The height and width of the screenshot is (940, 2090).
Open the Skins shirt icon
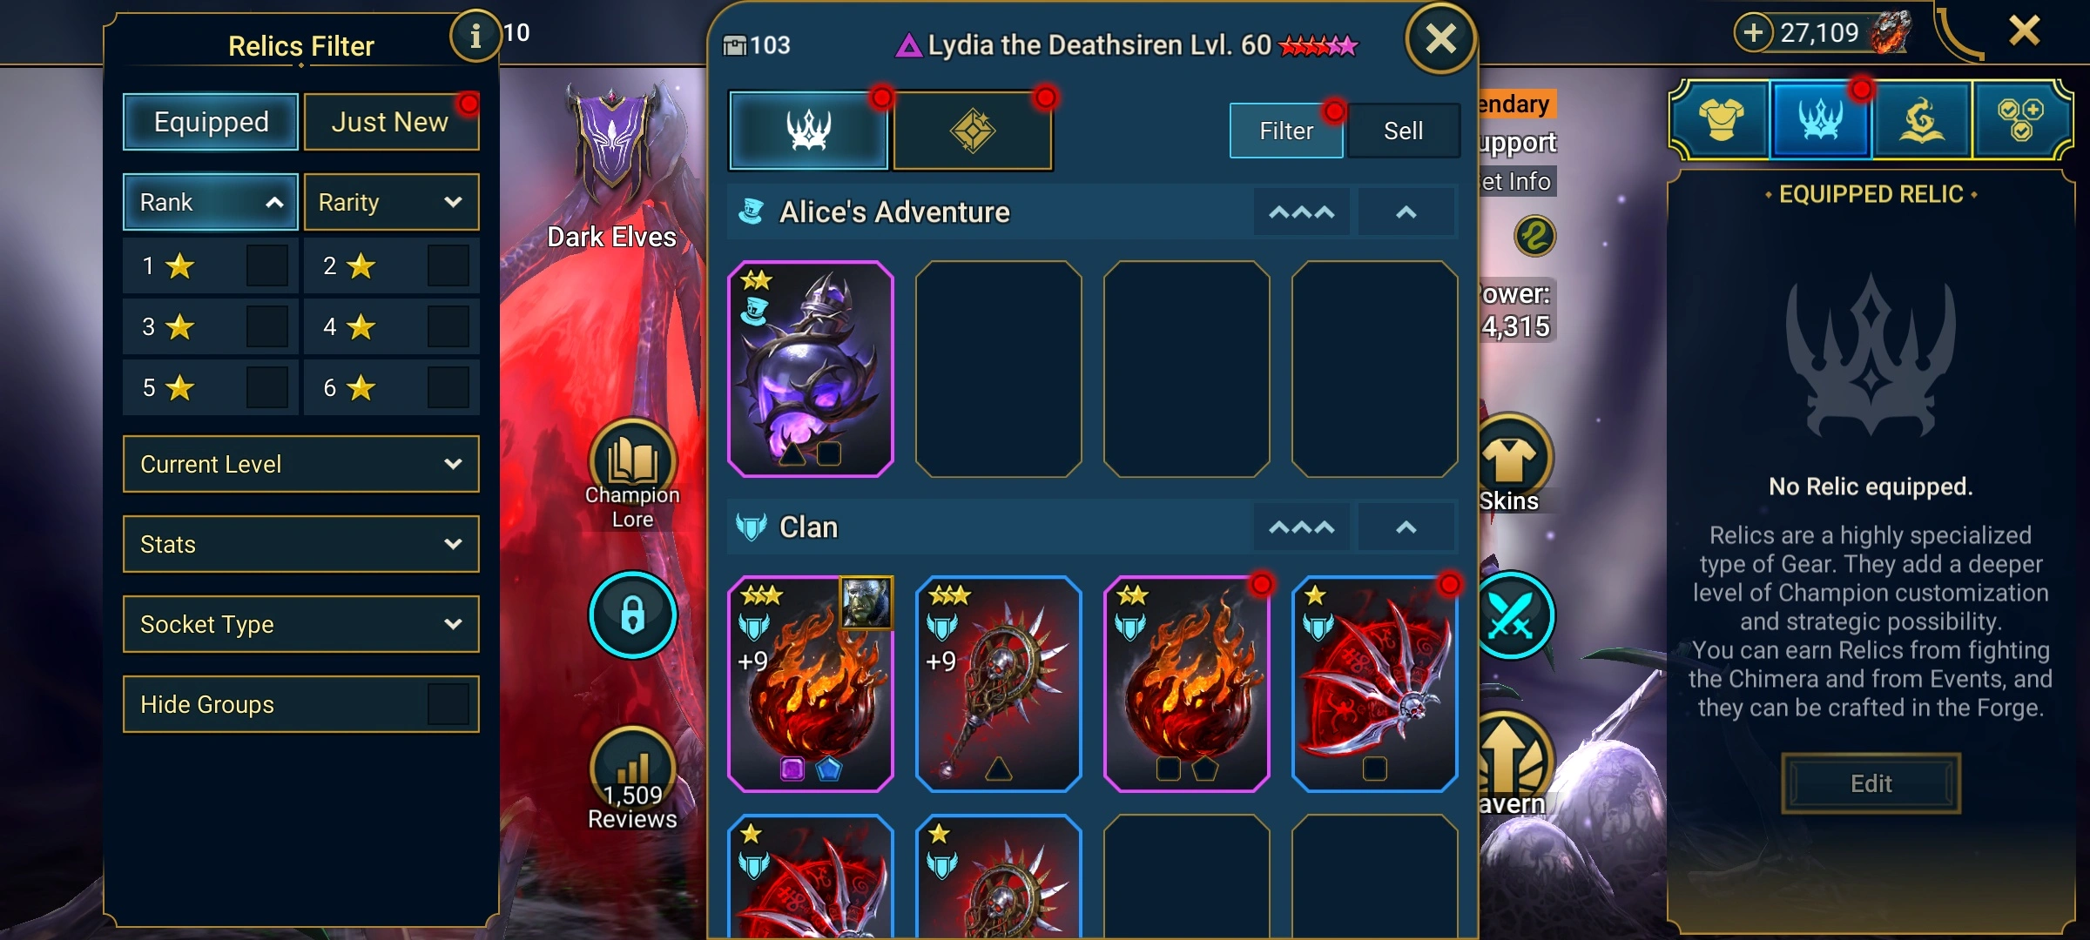click(x=1511, y=459)
